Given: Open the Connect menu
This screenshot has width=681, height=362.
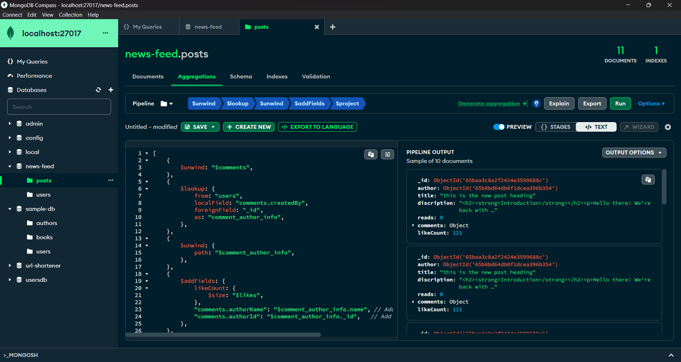Looking at the screenshot, I should point(12,15).
